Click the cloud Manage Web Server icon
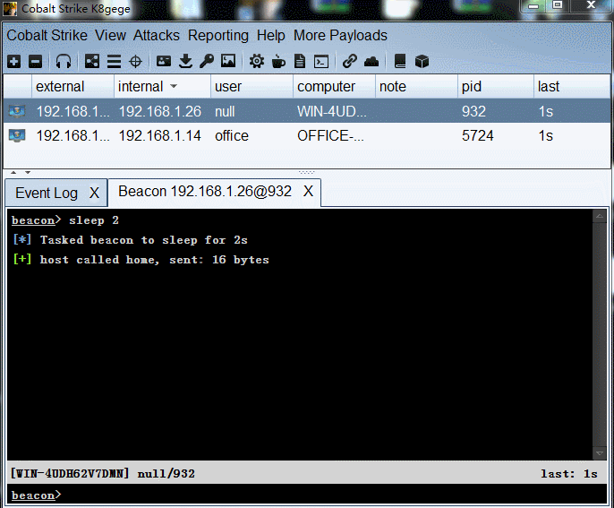Screen dimensions: 614x508 point(371,62)
